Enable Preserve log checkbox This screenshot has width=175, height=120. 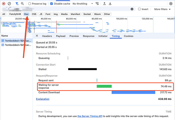[30, 4]
